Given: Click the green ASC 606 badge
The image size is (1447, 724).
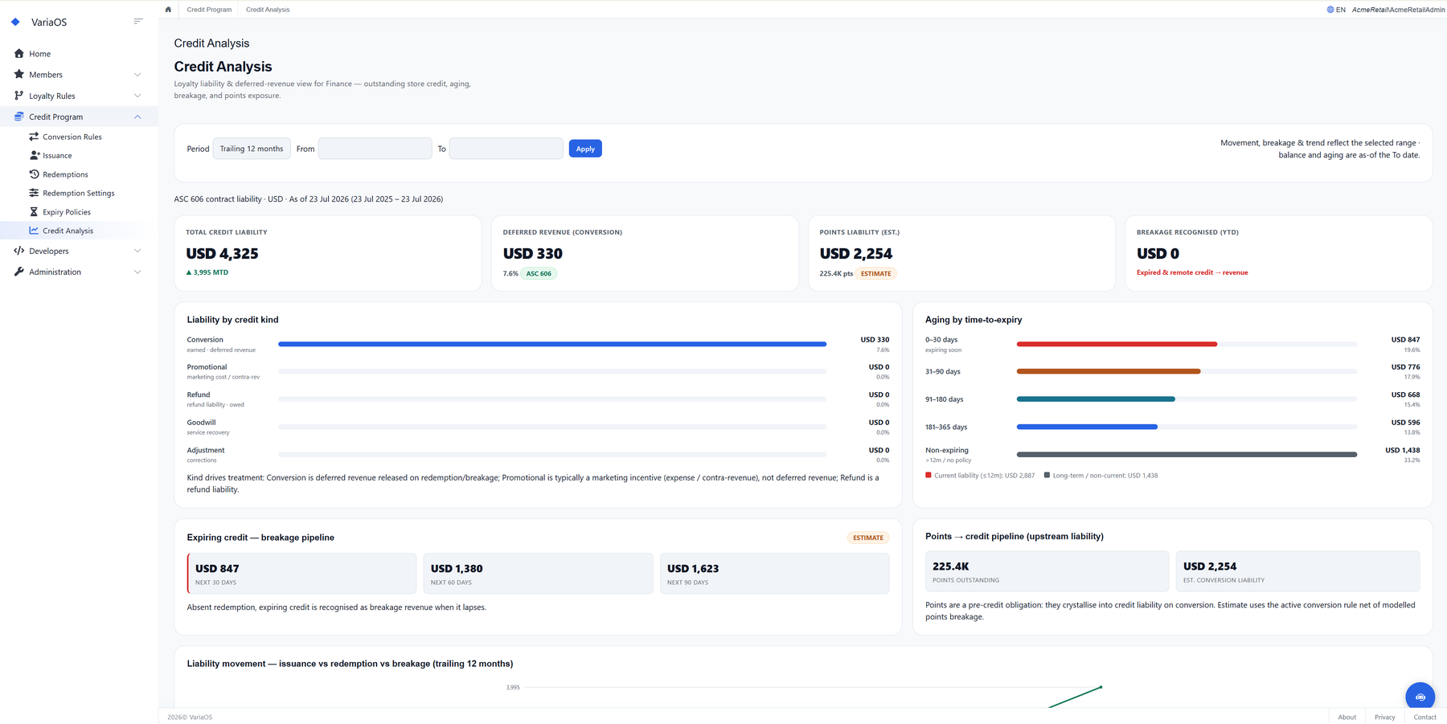Looking at the screenshot, I should 539,273.
